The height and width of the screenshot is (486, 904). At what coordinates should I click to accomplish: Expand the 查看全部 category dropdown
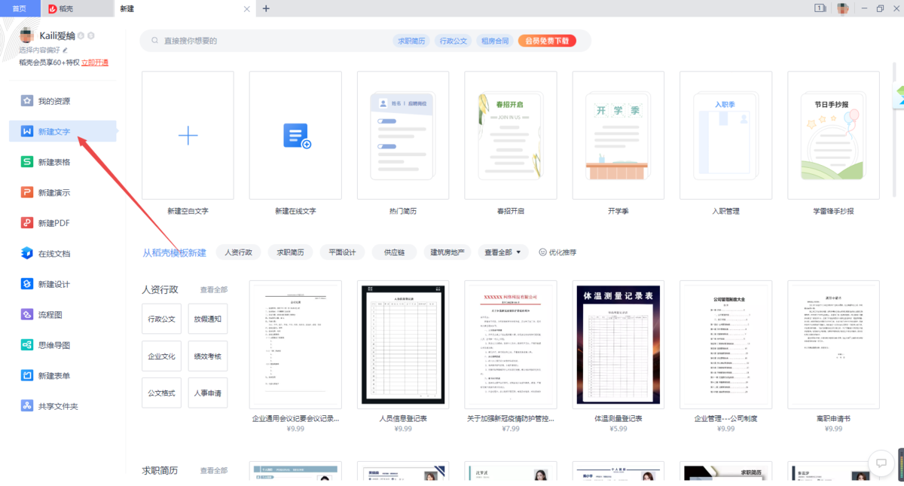[502, 252]
